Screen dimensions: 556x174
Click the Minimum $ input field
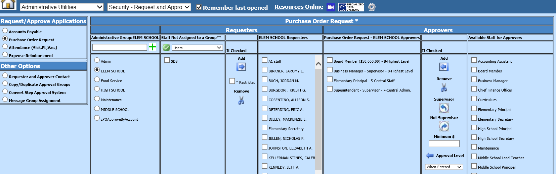(x=444, y=143)
